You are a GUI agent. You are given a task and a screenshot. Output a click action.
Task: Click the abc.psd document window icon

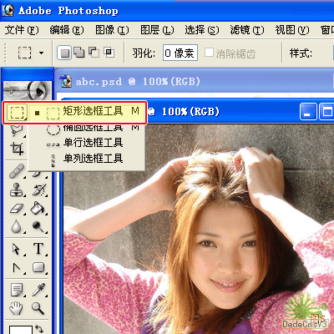coord(66,81)
